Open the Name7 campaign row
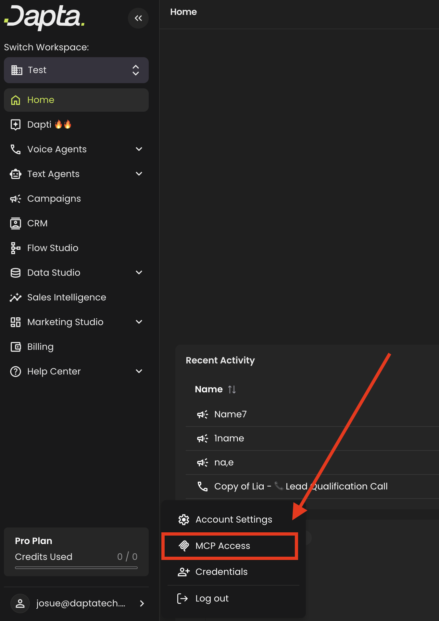Viewport: 439px width, 621px height. (x=312, y=414)
